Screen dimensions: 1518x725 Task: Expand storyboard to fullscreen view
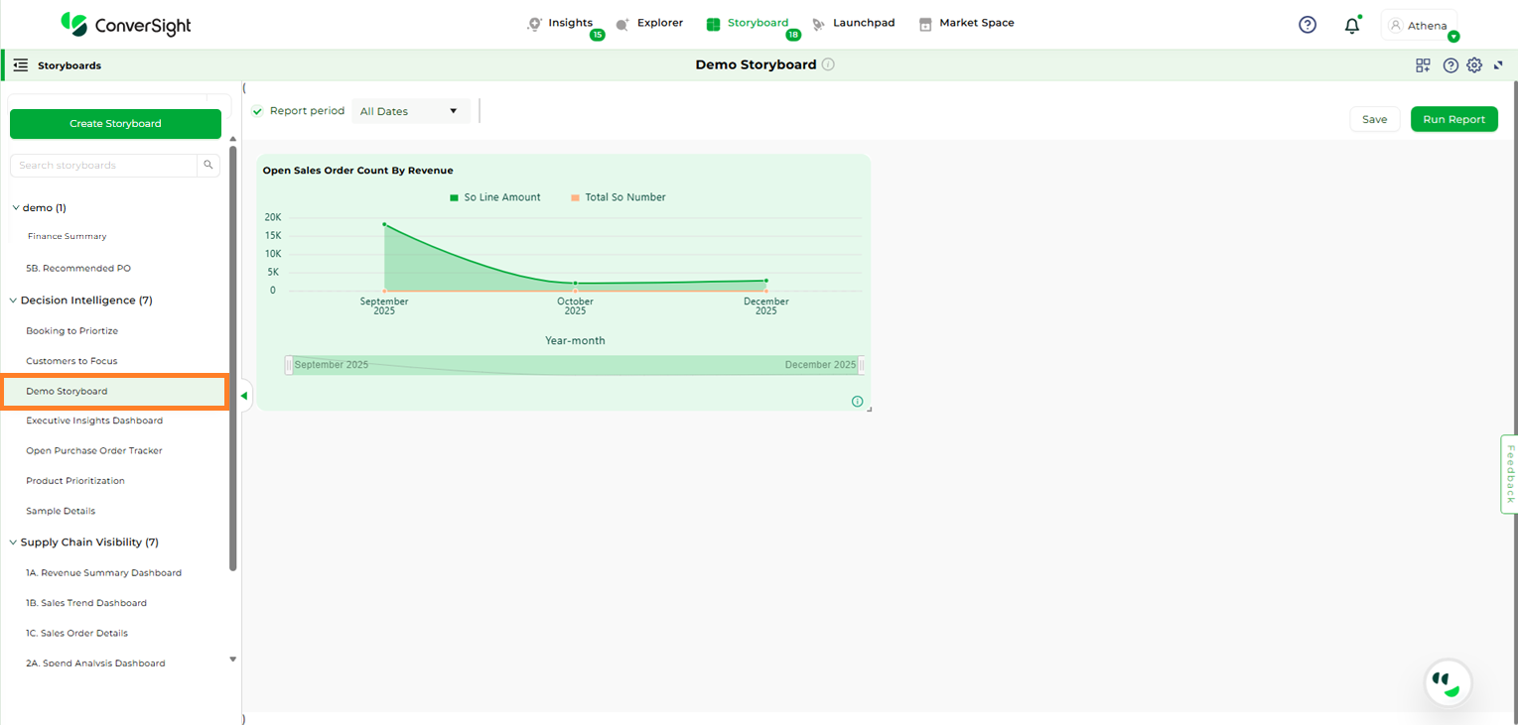[x=1498, y=65]
